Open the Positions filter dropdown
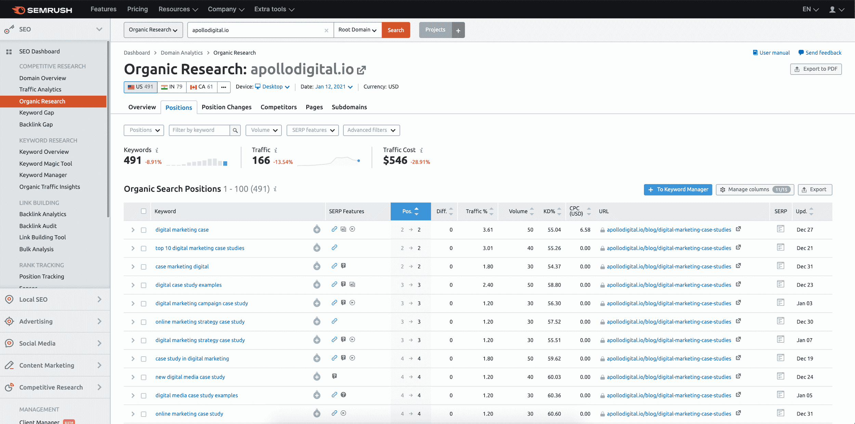This screenshot has width=855, height=424. [x=144, y=130]
